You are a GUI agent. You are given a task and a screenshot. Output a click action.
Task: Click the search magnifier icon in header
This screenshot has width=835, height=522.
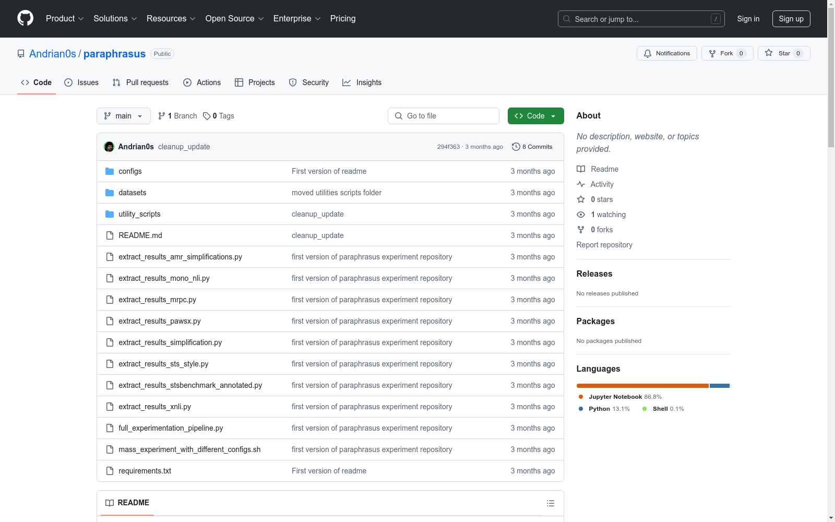click(567, 19)
